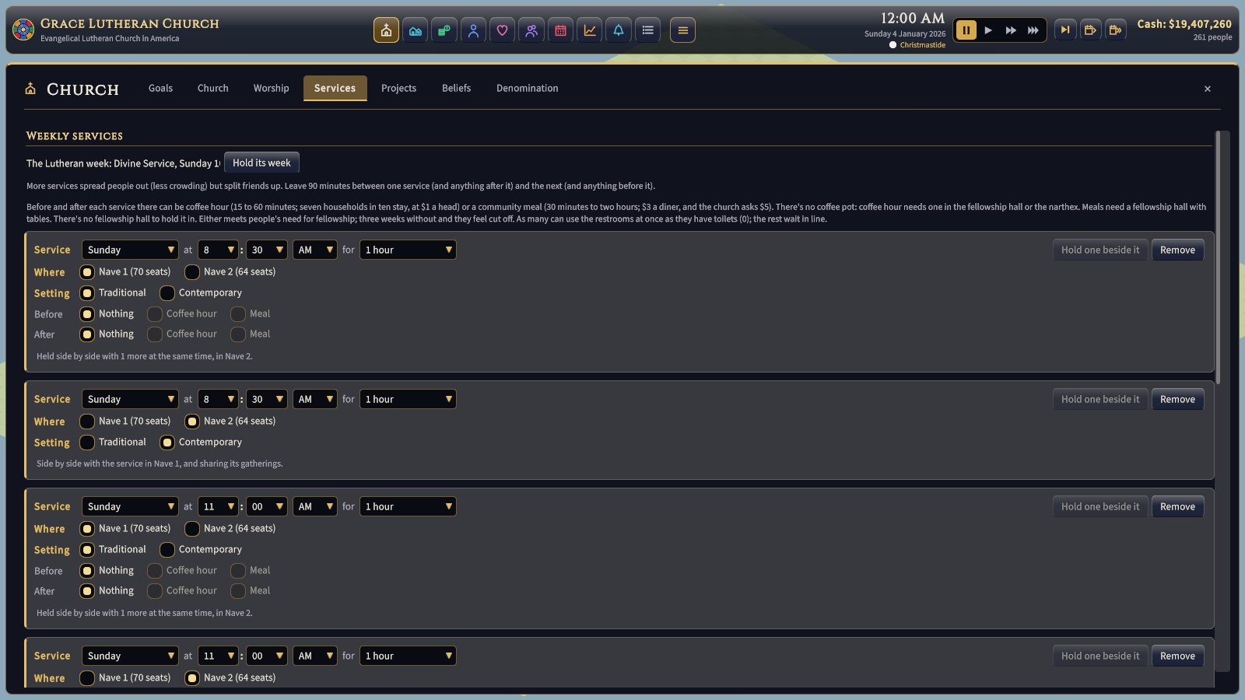
Task: Open AM/PM dropdown of 11:00 Traditional service
Action: coord(315,506)
